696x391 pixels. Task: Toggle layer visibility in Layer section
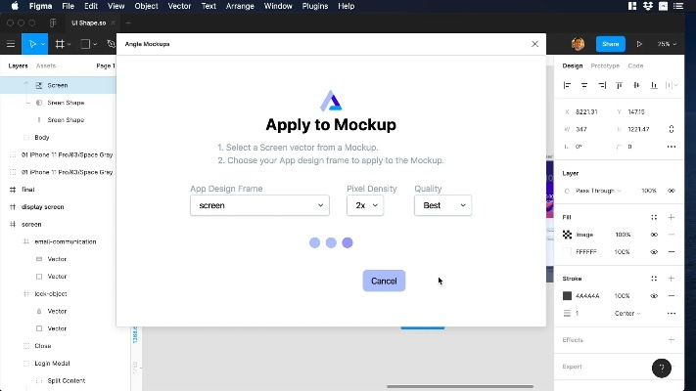point(672,191)
